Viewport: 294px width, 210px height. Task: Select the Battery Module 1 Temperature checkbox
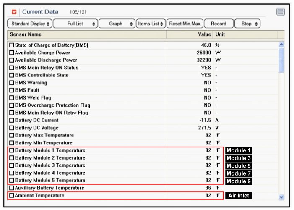point(12,150)
